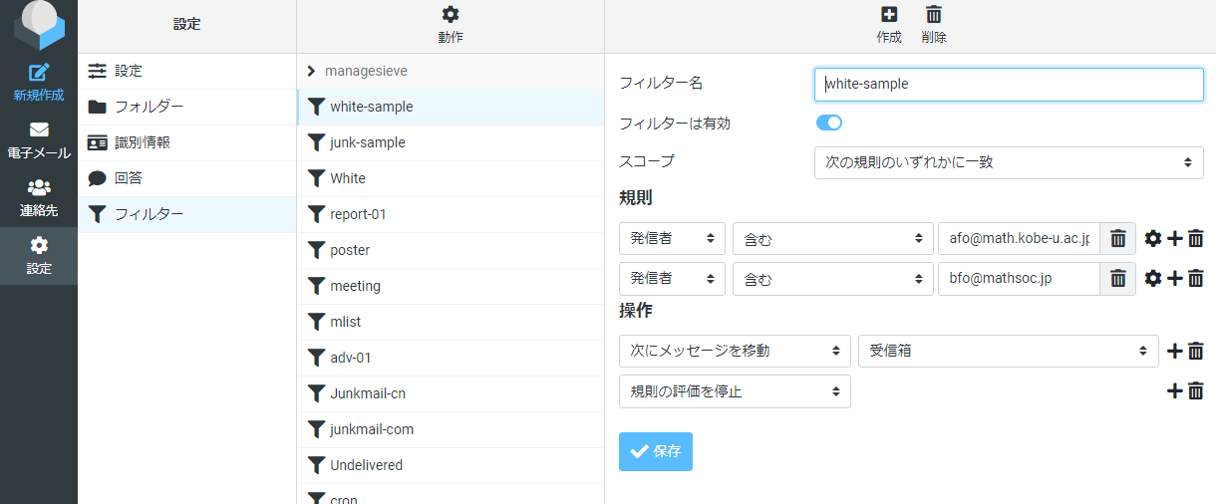The image size is (1216, 504).
Task: Remove the 規則の評価を停止 action row
Action: [x=1196, y=391]
